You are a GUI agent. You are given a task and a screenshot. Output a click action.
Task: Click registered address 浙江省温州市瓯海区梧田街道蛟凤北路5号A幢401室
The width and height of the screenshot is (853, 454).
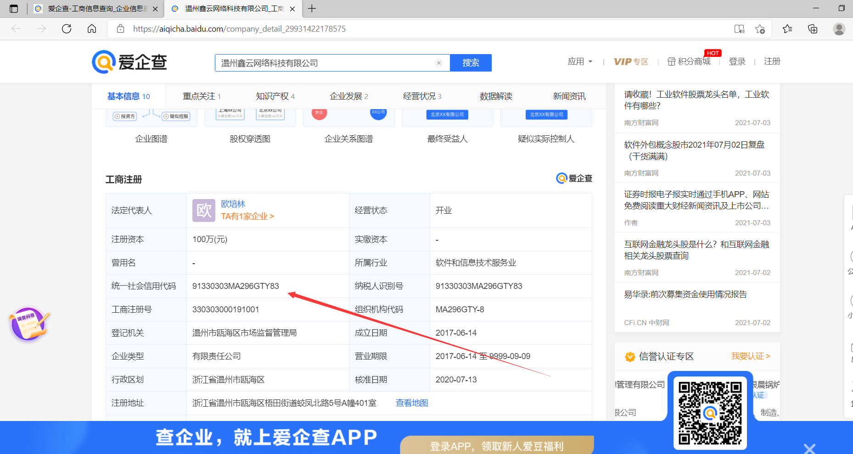pyautogui.click(x=284, y=403)
